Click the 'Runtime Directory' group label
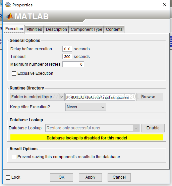The height and width of the screenshot is (186, 172). pos(27,88)
